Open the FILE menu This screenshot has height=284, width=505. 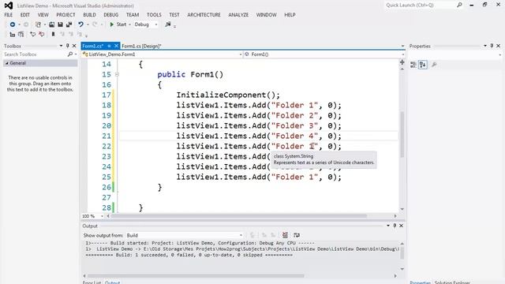coord(9,15)
